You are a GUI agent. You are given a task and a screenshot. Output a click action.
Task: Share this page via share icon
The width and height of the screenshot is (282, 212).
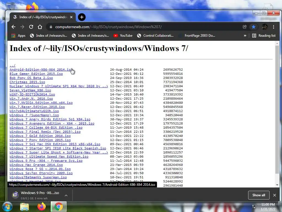pos(245,27)
